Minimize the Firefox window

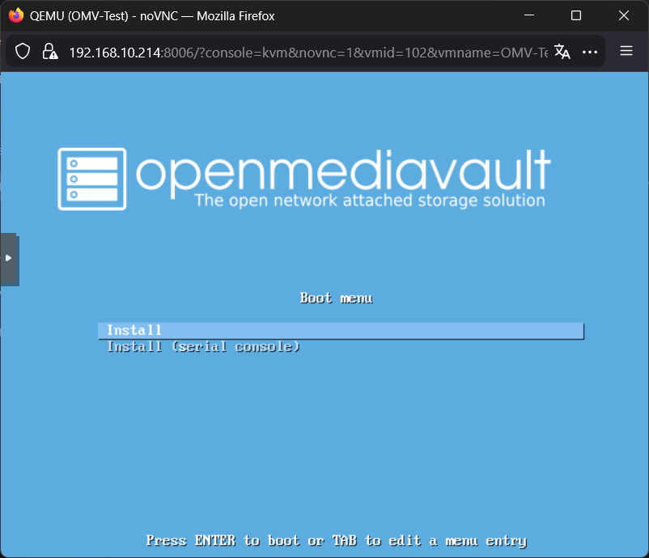529,15
